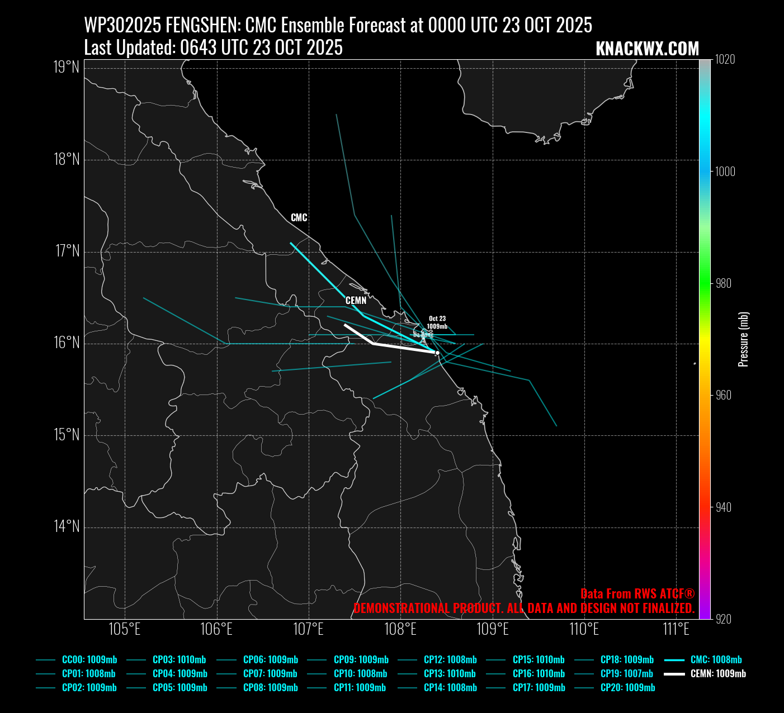Click the Oct 23 1009mb position label
The image size is (784, 713).
click(437, 322)
